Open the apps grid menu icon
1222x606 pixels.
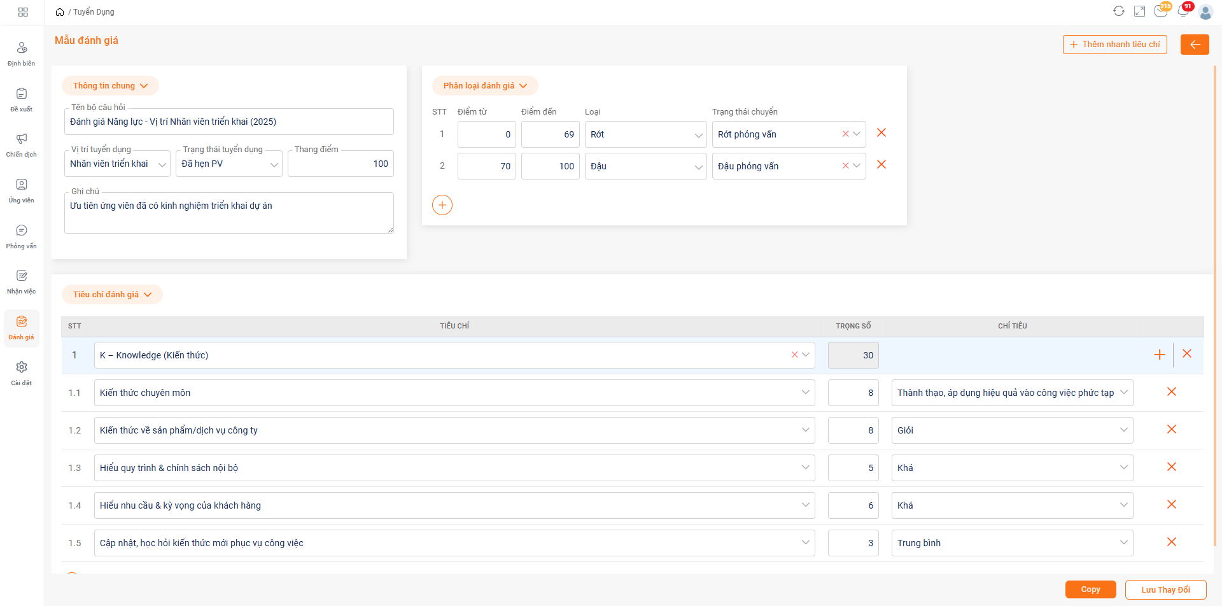tap(23, 12)
